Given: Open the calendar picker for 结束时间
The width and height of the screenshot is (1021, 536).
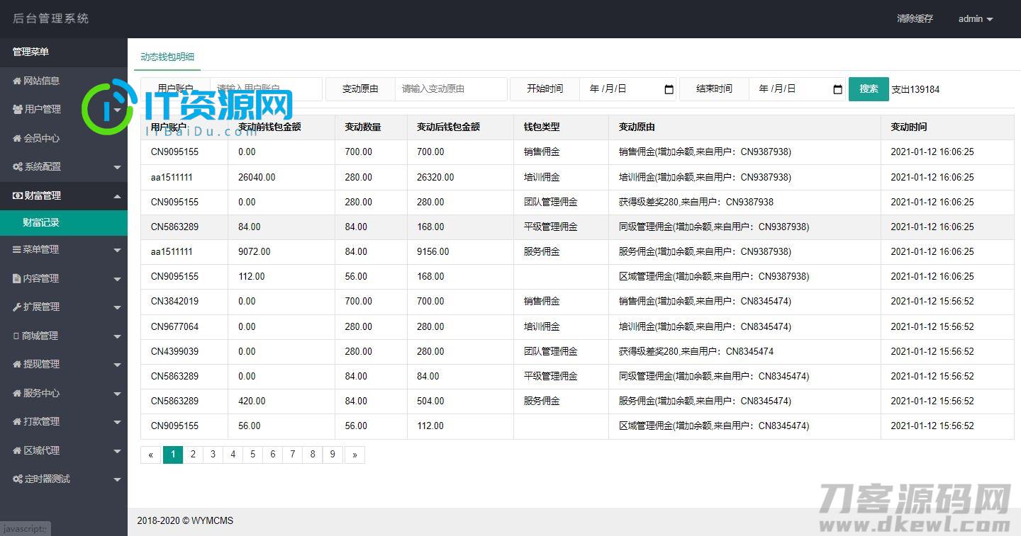Looking at the screenshot, I should (837, 89).
